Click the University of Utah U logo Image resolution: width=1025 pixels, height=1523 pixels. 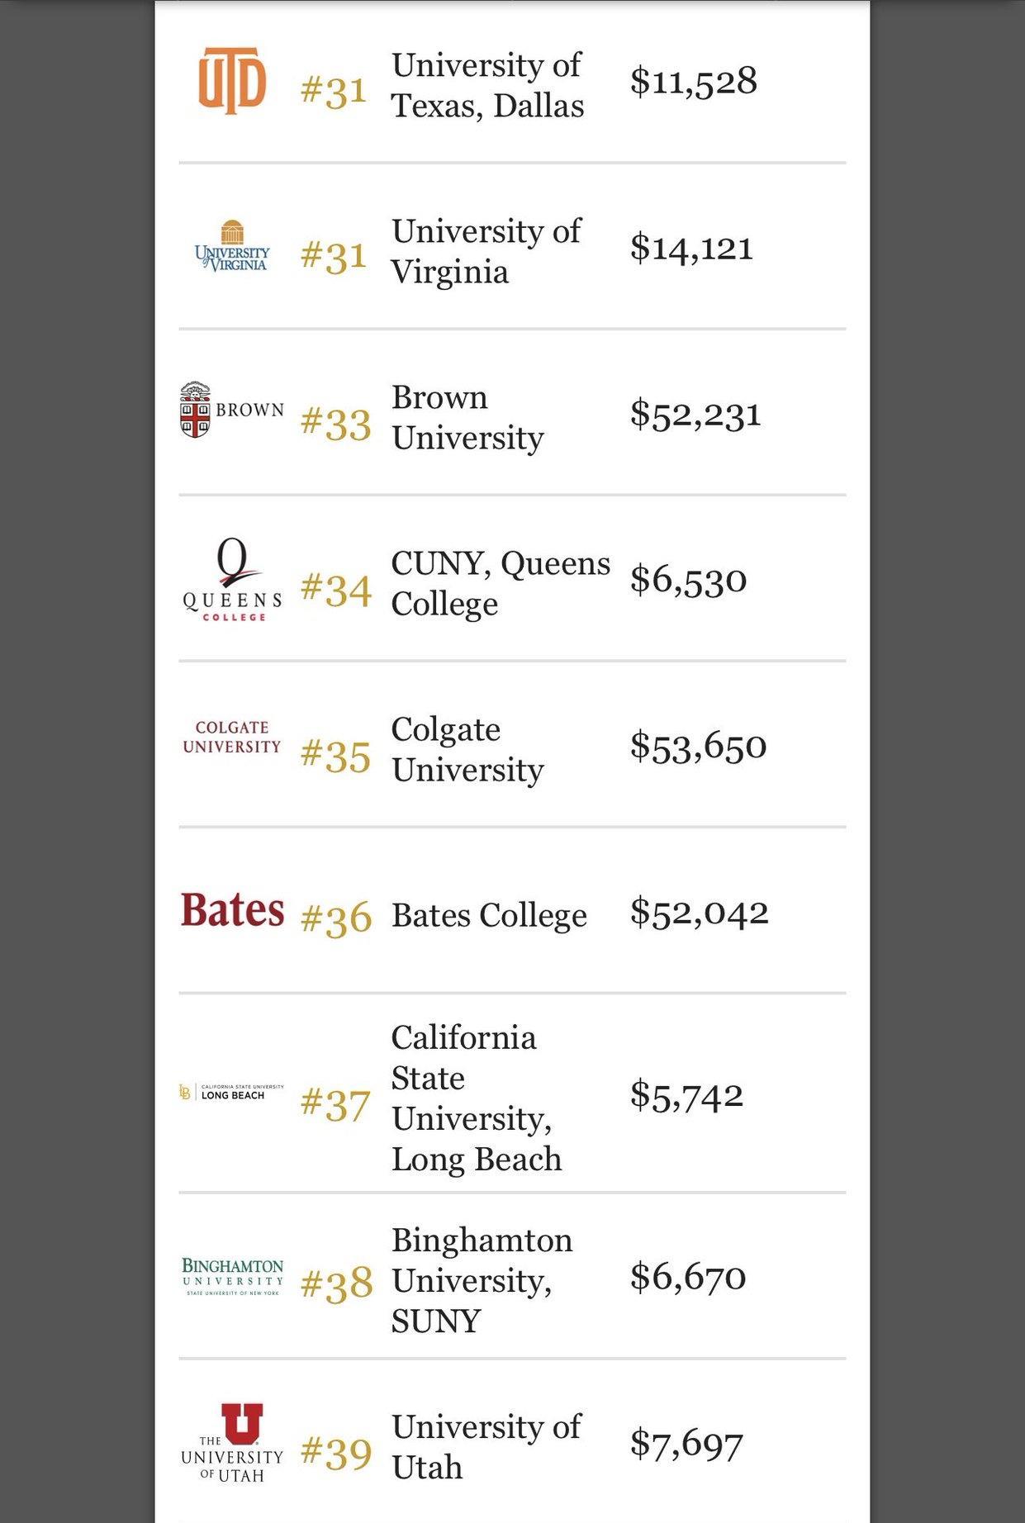coord(232,1443)
